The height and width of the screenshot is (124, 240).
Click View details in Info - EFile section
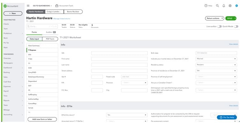(x=233, y=106)
